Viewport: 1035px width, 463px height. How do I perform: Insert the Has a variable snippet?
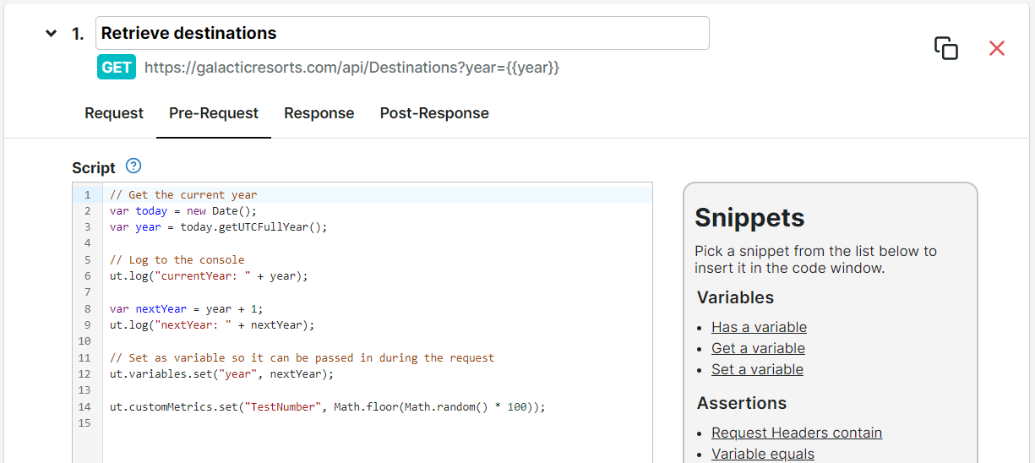click(759, 327)
